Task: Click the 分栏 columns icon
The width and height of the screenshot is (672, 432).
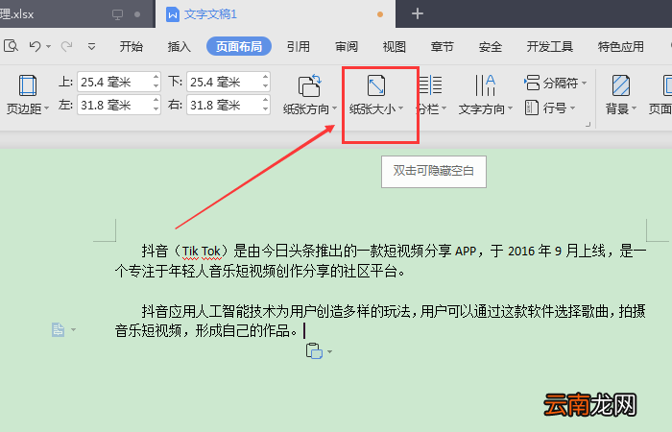Action: pos(430,84)
